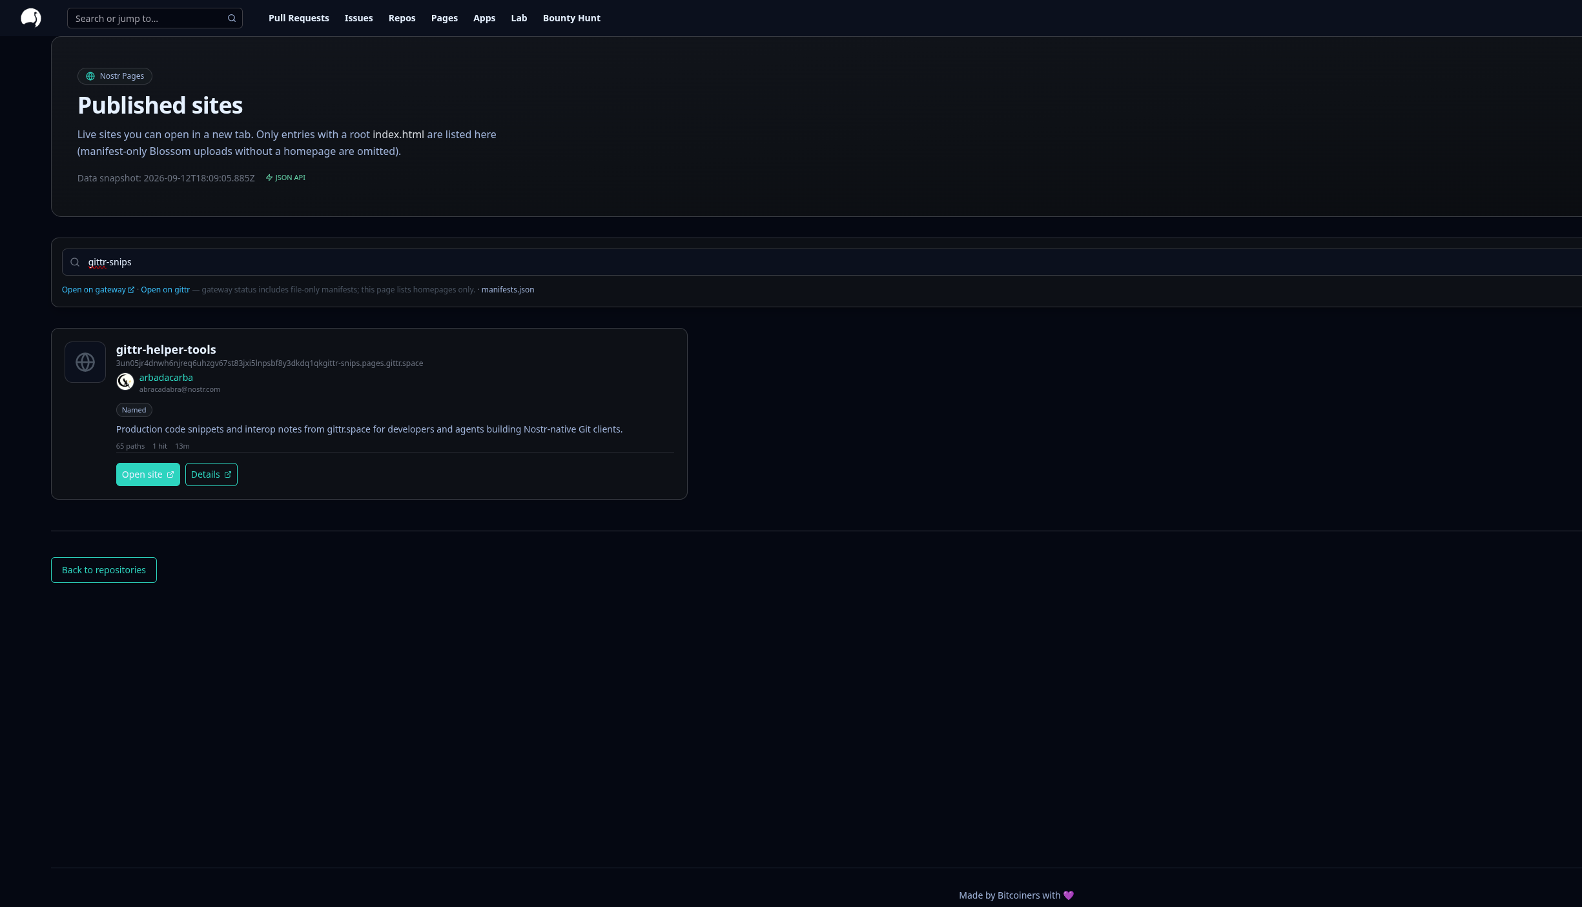
Task: Click 'Back to repositories' button
Action: click(x=104, y=570)
